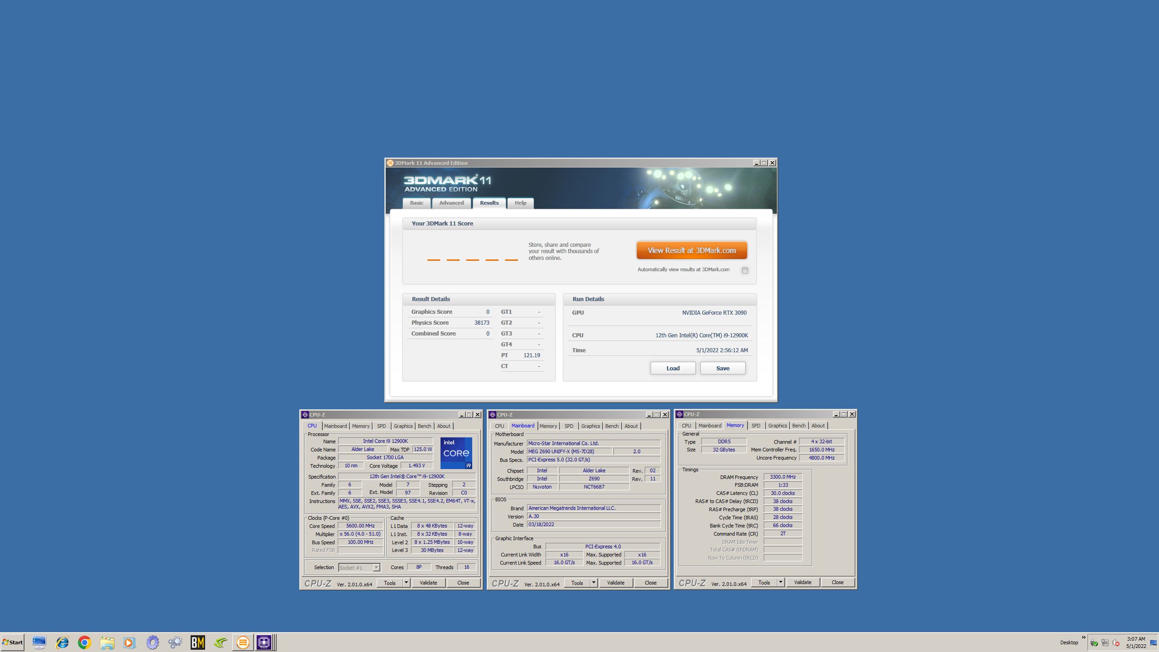
Task: Open the Socket #1 selection combo box
Action: click(x=359, y=567)
